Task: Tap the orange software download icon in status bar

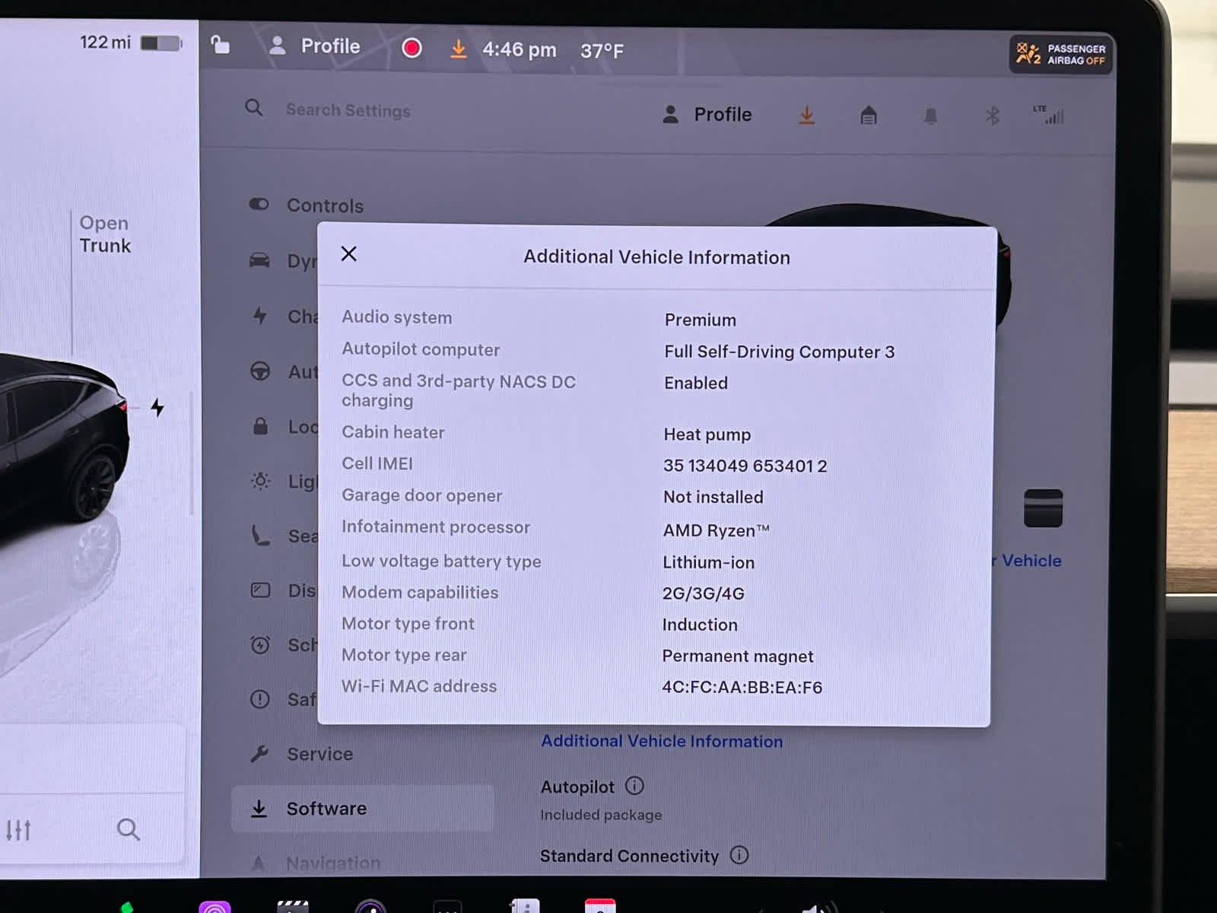Action: [x=458, y=49]
